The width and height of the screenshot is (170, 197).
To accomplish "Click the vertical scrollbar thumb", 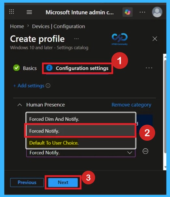I will tap(165, 107).
